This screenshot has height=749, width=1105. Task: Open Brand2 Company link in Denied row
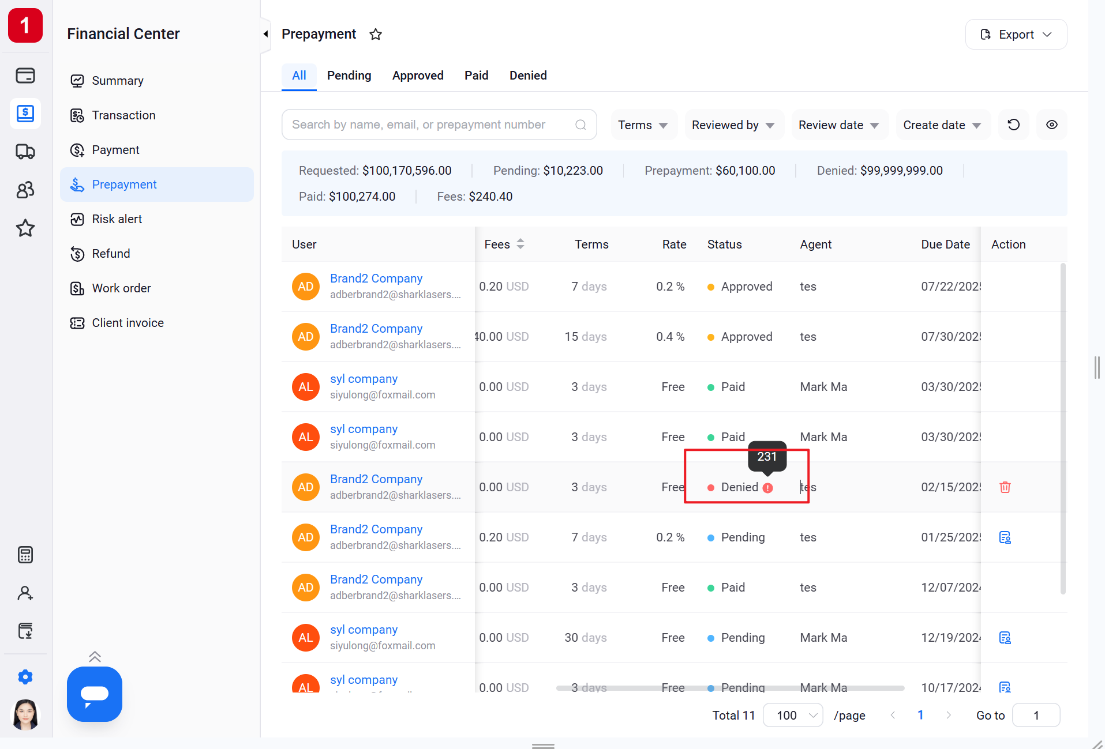376,479
